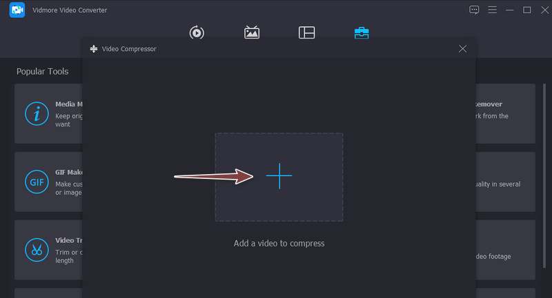Select the Toolbox briefcase tab
552x298 pixels.
tap(362, 32)
